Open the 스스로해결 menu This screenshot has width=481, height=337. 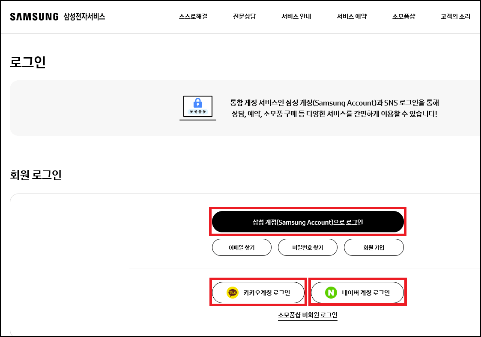coord(193,17)
